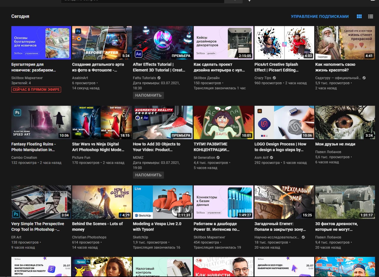Click the Зрителей: 4 viewer count

click(x=21, y=83)
